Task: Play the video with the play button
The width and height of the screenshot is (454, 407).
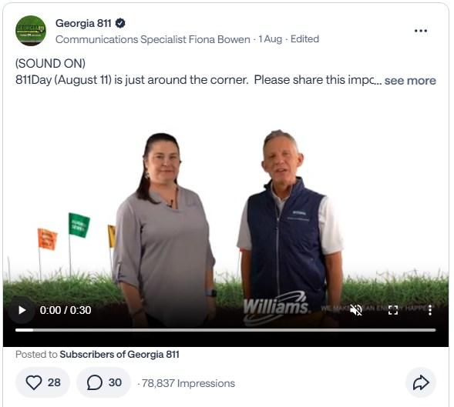Action: pos(22,310)
